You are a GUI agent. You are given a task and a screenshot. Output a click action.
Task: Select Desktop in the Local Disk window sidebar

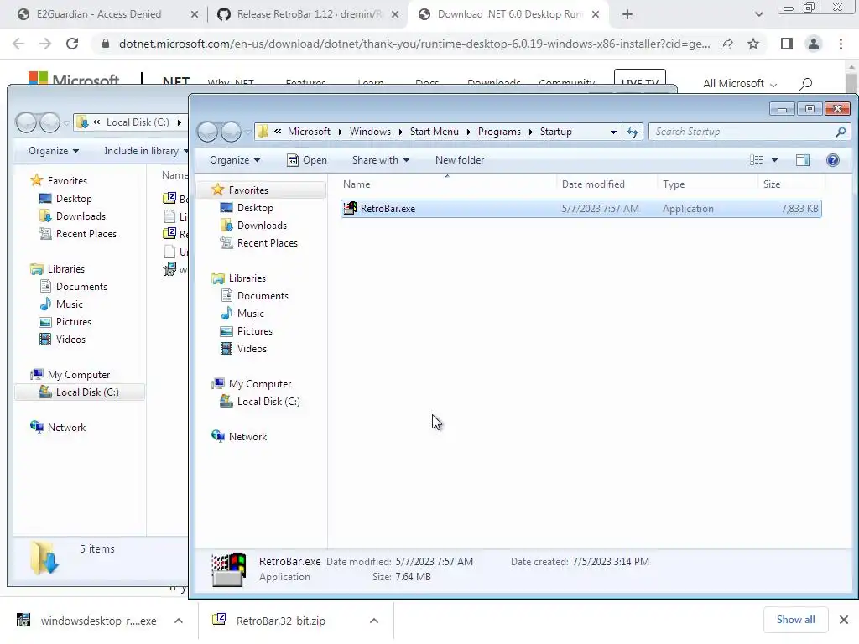(74, 198)
